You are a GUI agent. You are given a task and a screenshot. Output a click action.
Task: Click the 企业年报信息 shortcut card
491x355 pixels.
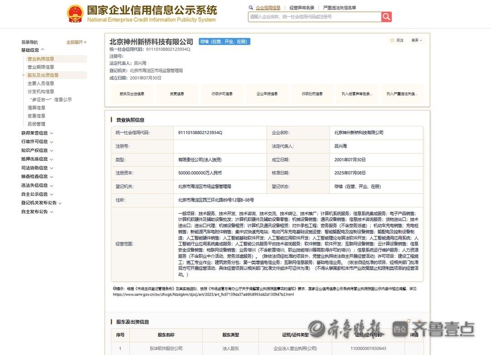coord(267,94)
